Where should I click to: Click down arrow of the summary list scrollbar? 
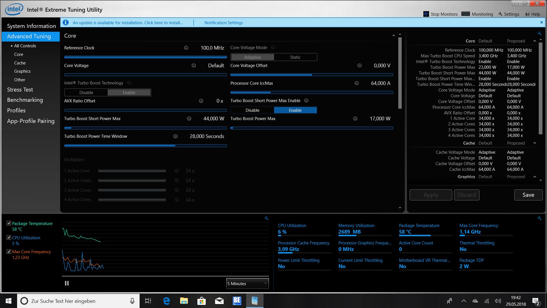click(540, 181)
